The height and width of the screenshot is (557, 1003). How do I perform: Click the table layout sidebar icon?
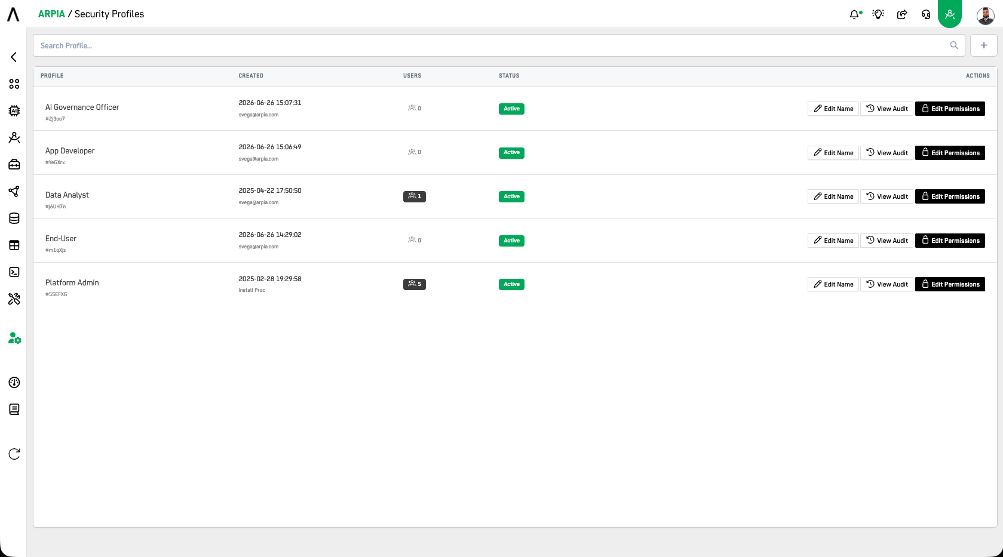coord(14,245)
